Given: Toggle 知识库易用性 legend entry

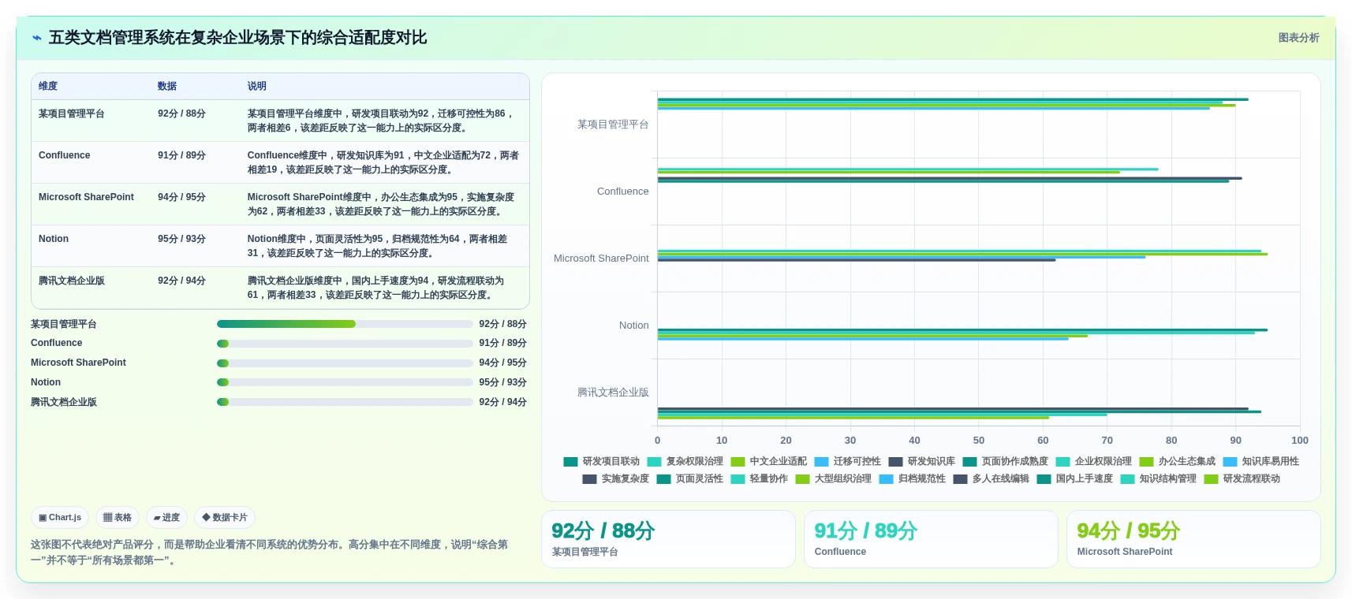Looking at the screenshot, I should tap(1261, 462).
